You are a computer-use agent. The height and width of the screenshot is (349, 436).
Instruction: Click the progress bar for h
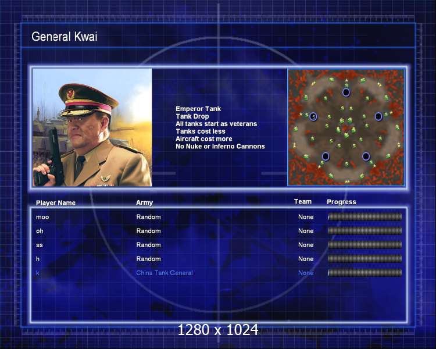(365, 258)
